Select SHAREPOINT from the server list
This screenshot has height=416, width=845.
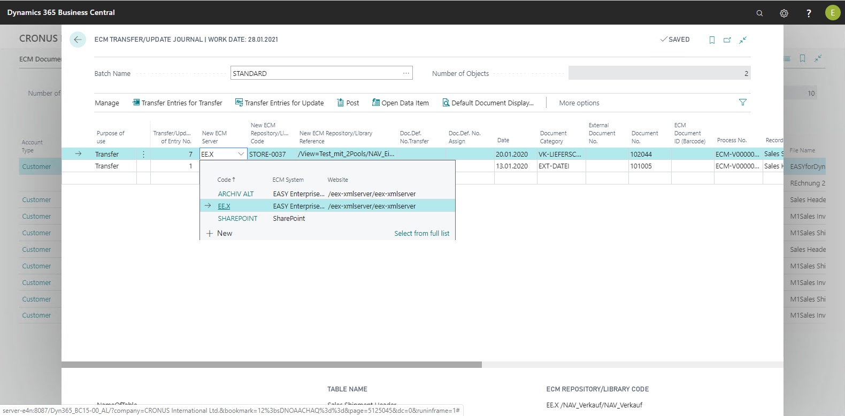(237, 218)
